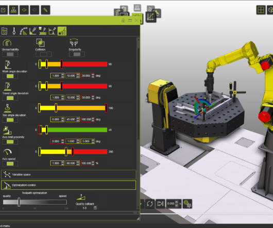Click the lock icon in panel title bar
This screenshot has height=228, width=273.
tap(123, 21)
